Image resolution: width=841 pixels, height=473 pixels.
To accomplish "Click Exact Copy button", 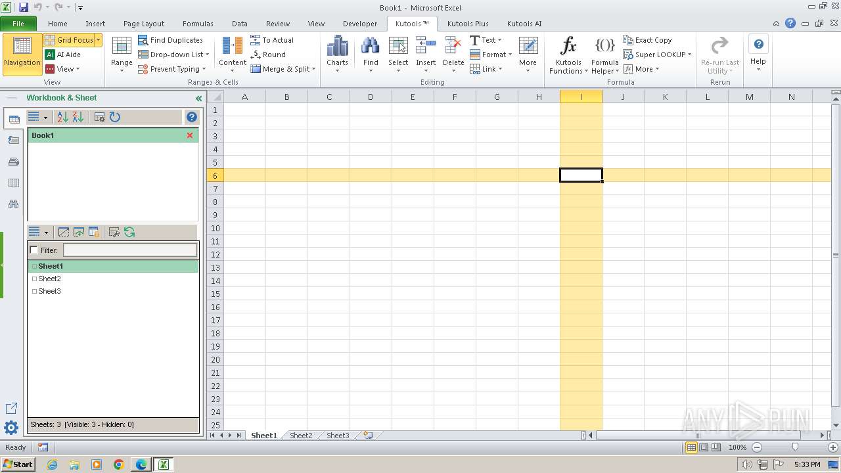I will pyautogui.click(x=647, y=40).
